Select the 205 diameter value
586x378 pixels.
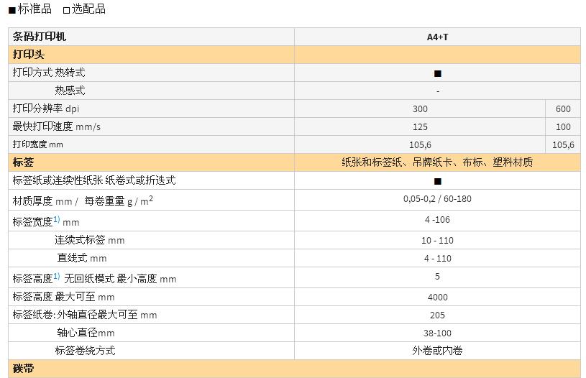tap(437, 315)
